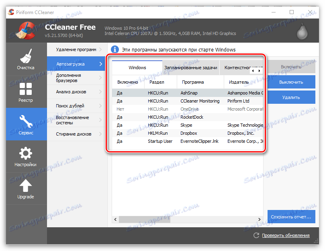Image resolution: width=325 pixels, height=251 pixels.
Task: Open Проверить обновления link
Action: pyautogui.click(x=286, y=235)
